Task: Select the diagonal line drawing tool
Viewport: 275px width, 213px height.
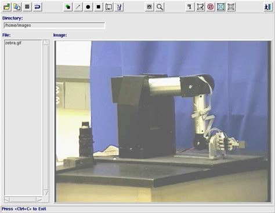Action: pyautogui.click(x=78, y=7)
